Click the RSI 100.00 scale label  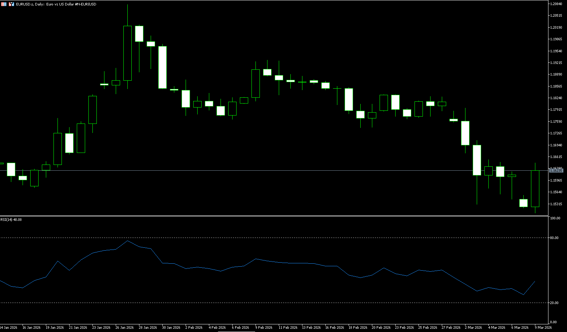point(555,218)
